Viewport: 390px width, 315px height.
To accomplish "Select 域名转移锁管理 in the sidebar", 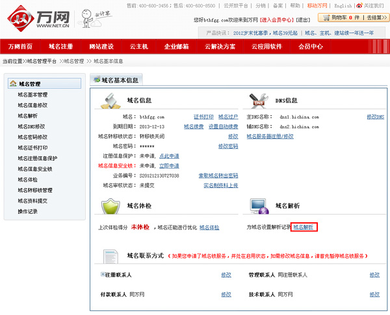I will coord(35,191).
